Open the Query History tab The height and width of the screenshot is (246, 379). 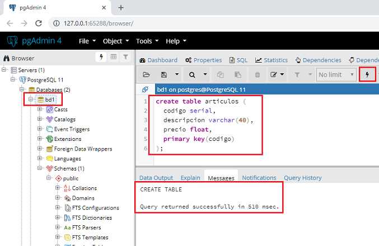click(x=303, y=178)
